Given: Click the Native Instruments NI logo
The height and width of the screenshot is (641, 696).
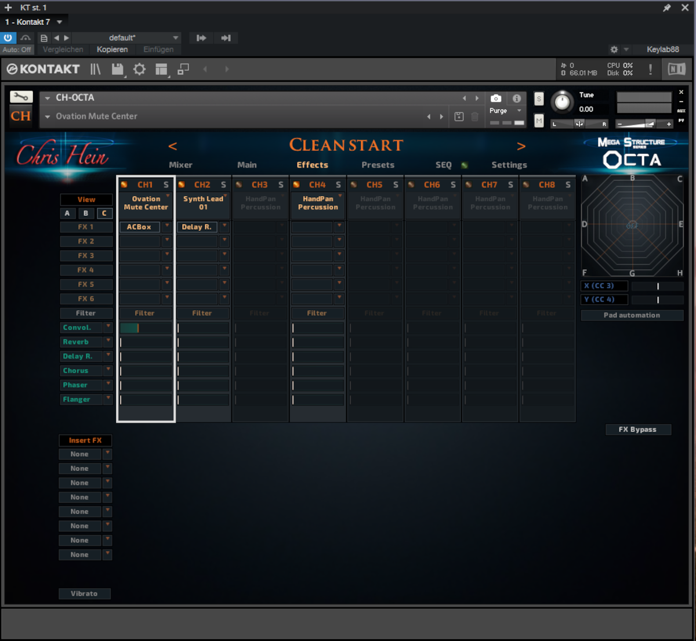Looking at the screenshot, I should pyautogui.click(x=676, y=69).
